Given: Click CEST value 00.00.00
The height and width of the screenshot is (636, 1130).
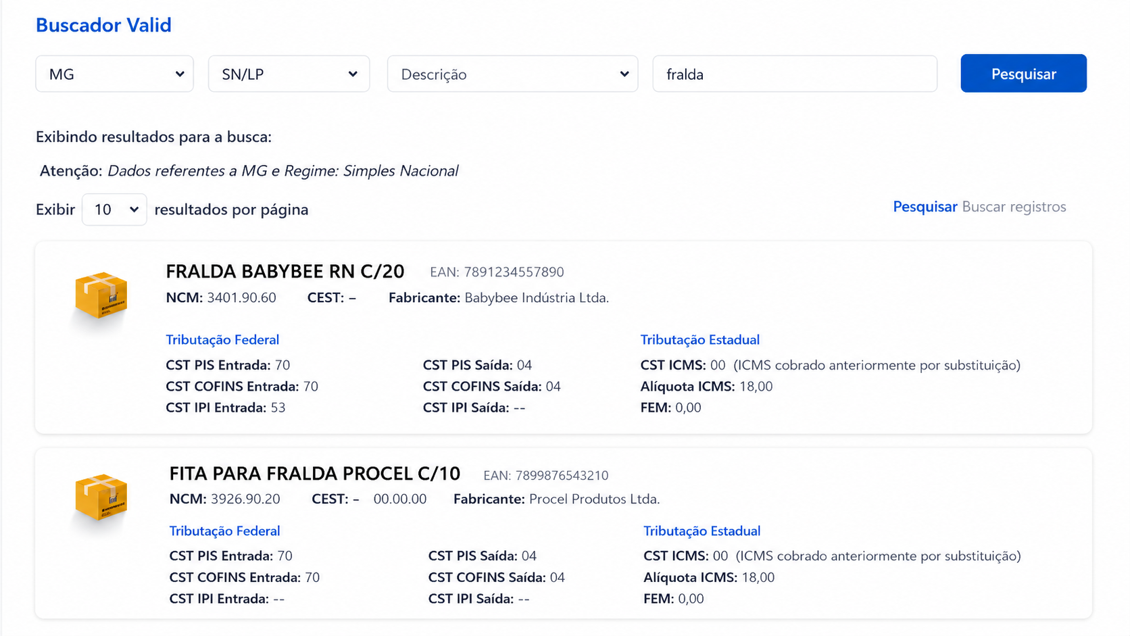Looking at the screenshot, I should [400, 499].
